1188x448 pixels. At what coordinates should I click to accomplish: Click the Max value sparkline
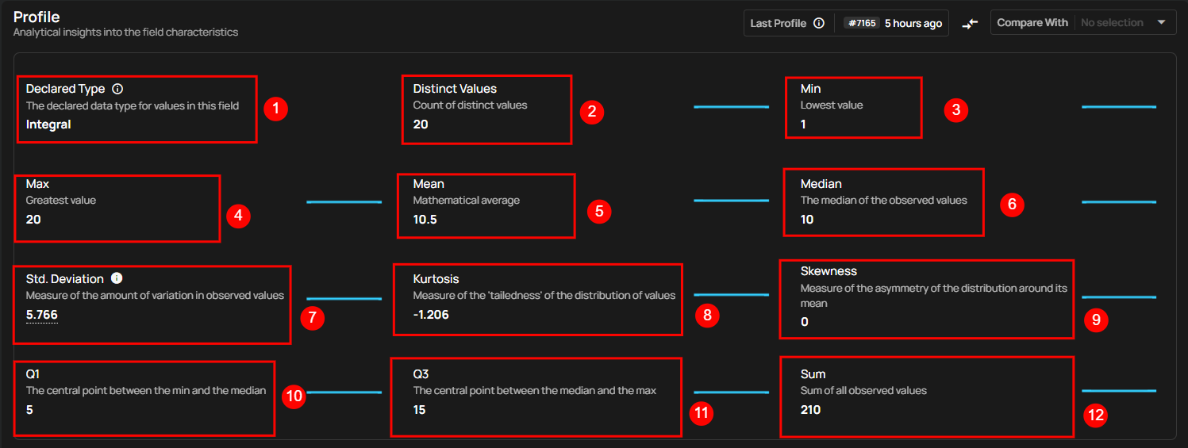tap(344, 202)
